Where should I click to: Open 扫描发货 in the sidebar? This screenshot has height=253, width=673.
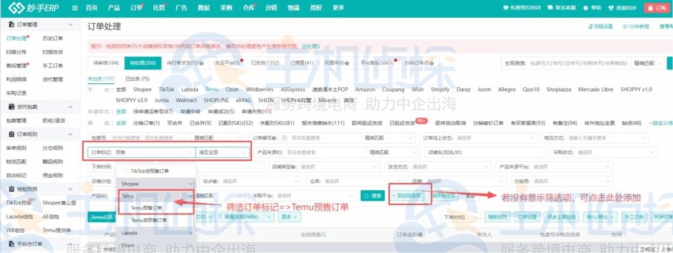(x=53, y=52)
